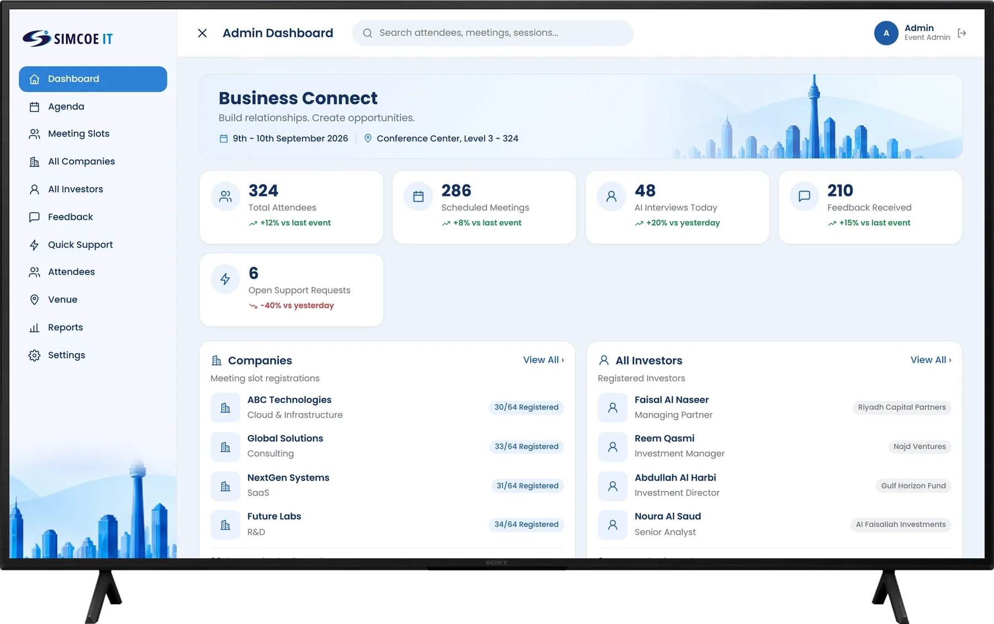This screenshot has height=624, width=994.
Task: Click the Riyadh Capital Partners tag
Action: pos(901,408)
